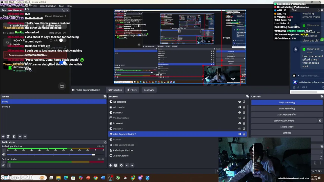The width and height of the screenshot is (324, 182).
Task: Open File Explorer from taskbar
Action: (x=58, y=178)
